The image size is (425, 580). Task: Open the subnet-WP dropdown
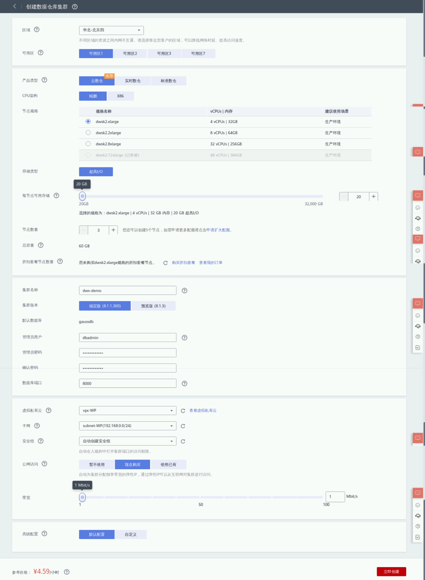pyautogui.click(x=128, y=426)
